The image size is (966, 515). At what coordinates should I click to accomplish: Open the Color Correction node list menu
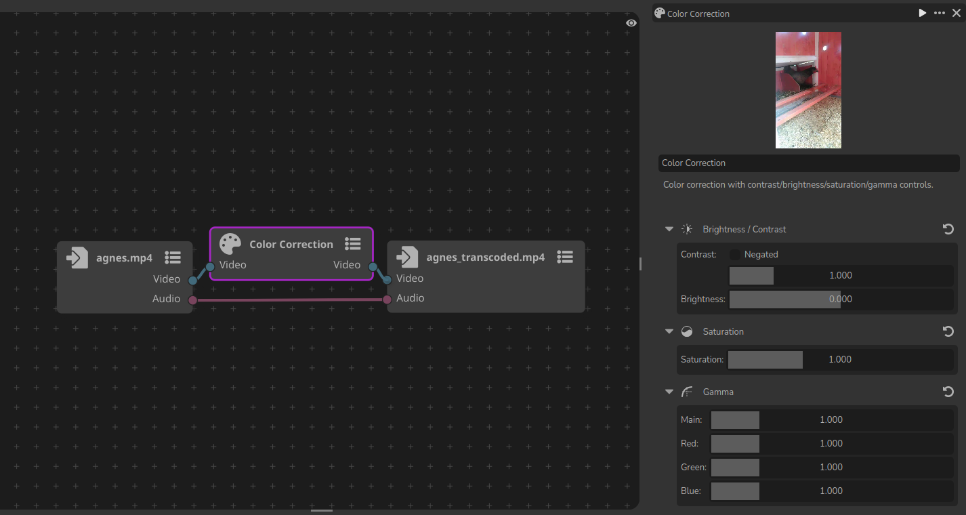tap(352, 244)
